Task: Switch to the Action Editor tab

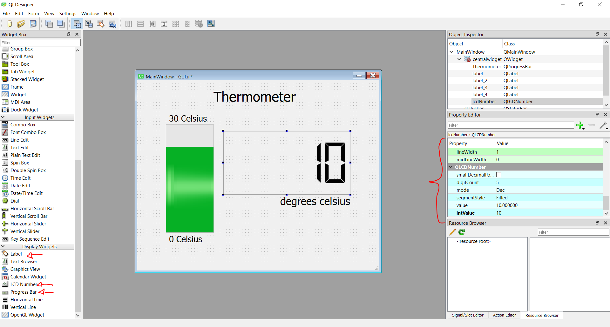Action: 504,315
